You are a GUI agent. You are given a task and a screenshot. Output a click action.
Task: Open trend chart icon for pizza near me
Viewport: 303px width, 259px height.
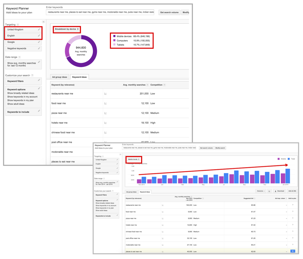(x=106, y=113)
